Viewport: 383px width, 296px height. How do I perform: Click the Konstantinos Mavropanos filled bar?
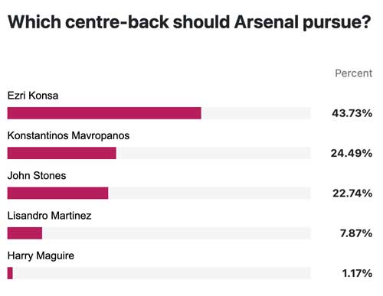(62, 153)
